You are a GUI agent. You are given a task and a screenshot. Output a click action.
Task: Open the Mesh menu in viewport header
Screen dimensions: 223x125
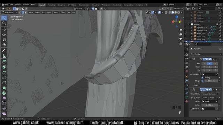(49, 12)
